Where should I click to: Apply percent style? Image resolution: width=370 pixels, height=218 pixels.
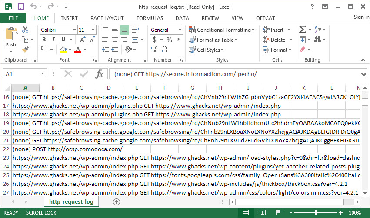point(169,40)
